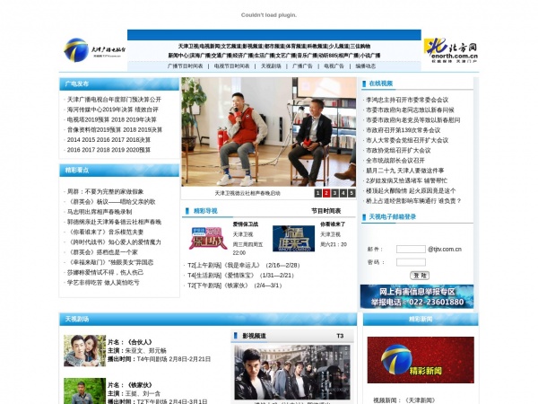Open 《你看谁来了》音乐模范夫妻 article
This screenshot has width=538, height=404.
(x=105, y=232)
